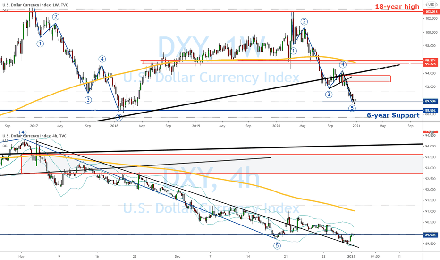
Task: Click the 94.500 value on 4h price axis
Action: click(x=431, y=136)
